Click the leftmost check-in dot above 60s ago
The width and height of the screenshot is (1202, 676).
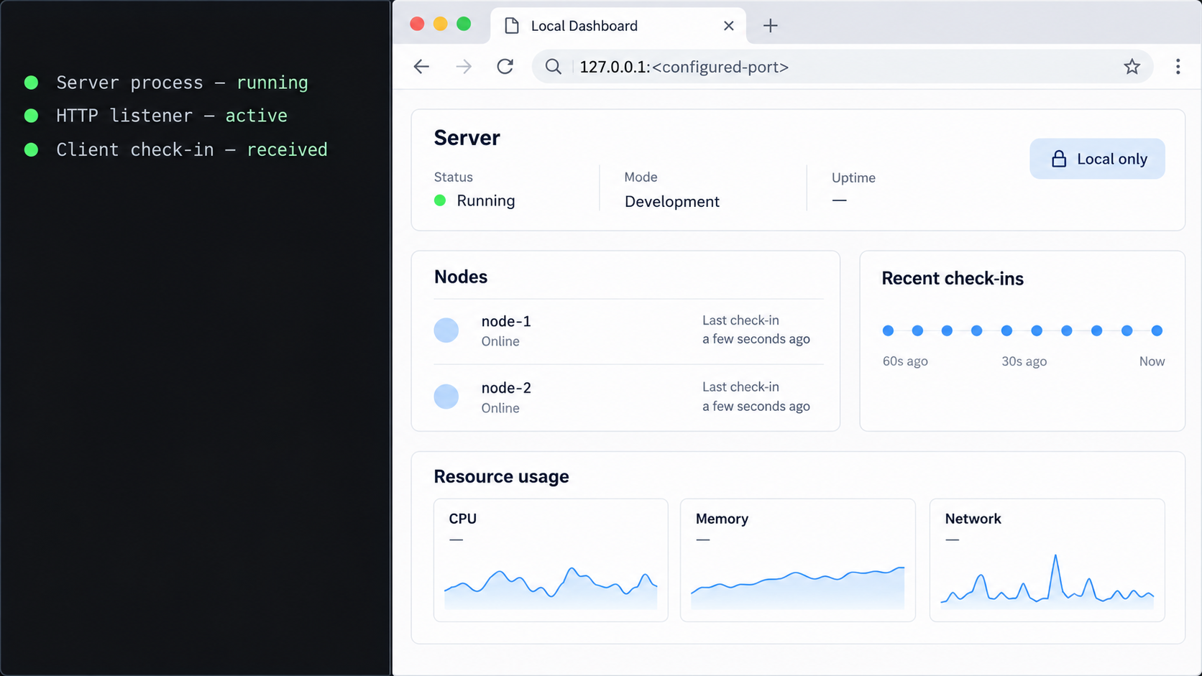coord(889,330)
